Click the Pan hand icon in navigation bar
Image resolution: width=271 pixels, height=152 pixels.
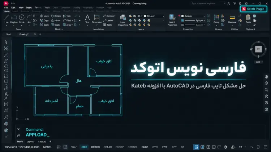266,77
